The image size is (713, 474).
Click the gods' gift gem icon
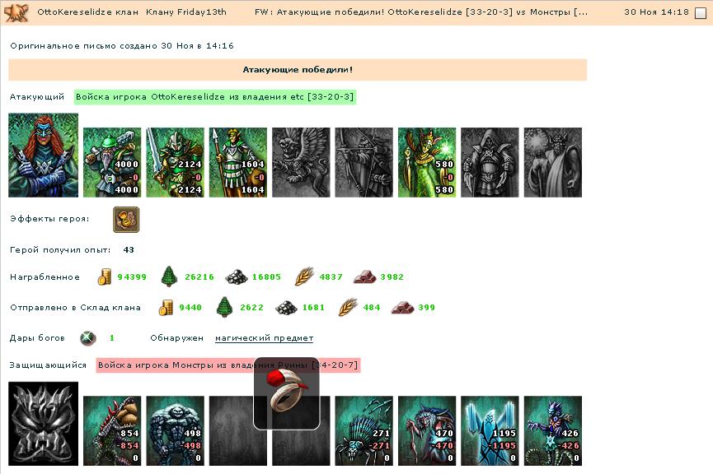click(87, 337)
